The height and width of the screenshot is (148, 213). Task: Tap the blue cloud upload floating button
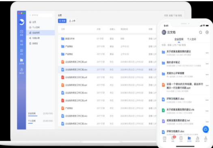point(206,129)
